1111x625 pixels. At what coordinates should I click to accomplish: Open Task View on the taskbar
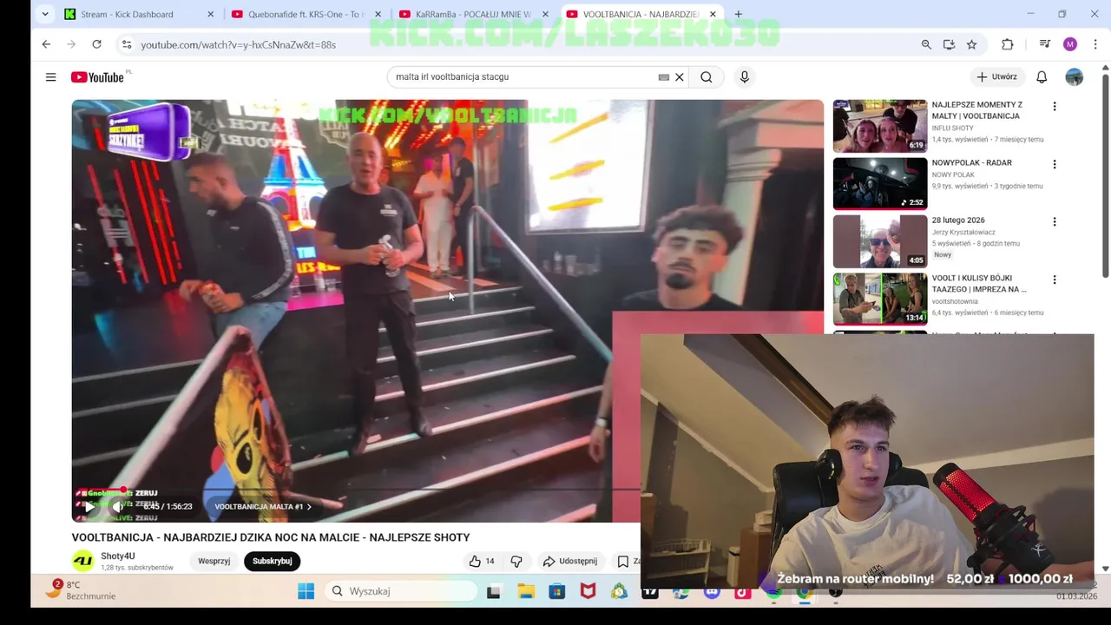(x=494, y=591)
